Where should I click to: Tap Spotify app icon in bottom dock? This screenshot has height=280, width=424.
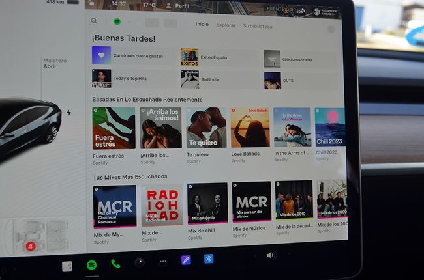[92, 265]
